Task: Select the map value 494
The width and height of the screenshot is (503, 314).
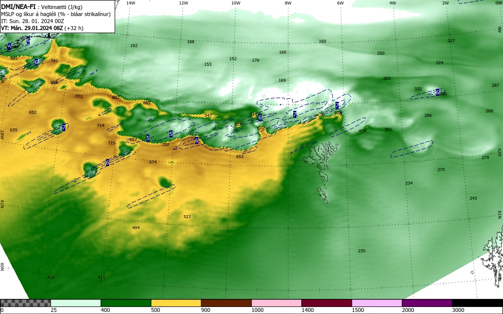Action: click(x=136, y=228)
